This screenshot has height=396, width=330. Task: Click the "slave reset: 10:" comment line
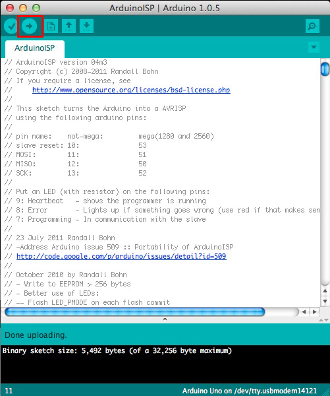pyautogui.click(x=75, y=145)
